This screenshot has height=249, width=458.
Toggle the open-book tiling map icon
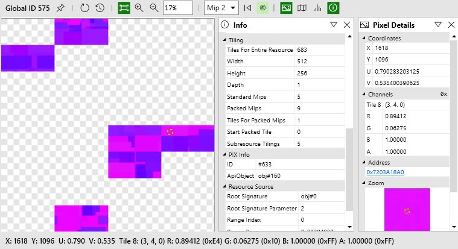click(x=302, y=8)
